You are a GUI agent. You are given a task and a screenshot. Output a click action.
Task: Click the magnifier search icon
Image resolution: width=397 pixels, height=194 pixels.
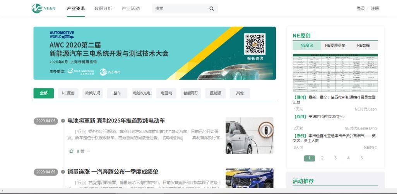point(212,9)
